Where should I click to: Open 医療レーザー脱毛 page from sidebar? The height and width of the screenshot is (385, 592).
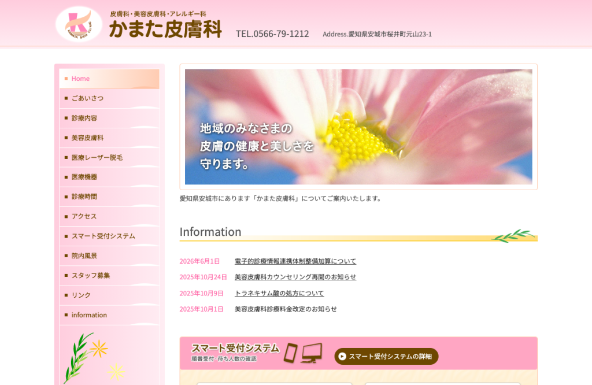109,157
